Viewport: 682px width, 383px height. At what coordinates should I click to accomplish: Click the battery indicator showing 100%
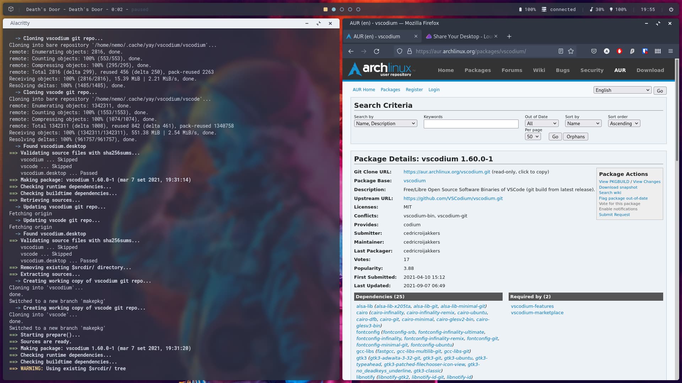click(527, 10)
